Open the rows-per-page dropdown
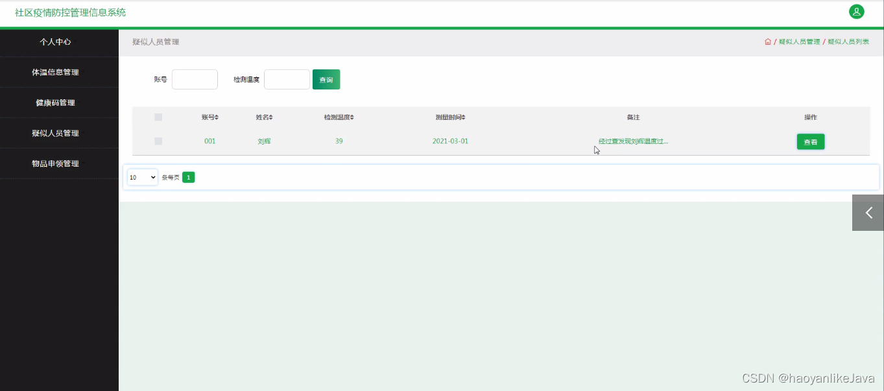Viewport: 884px width, 391px height. [143, 177]
